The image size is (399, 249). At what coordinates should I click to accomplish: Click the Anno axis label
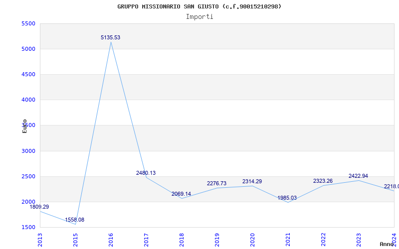coord(387,244)
